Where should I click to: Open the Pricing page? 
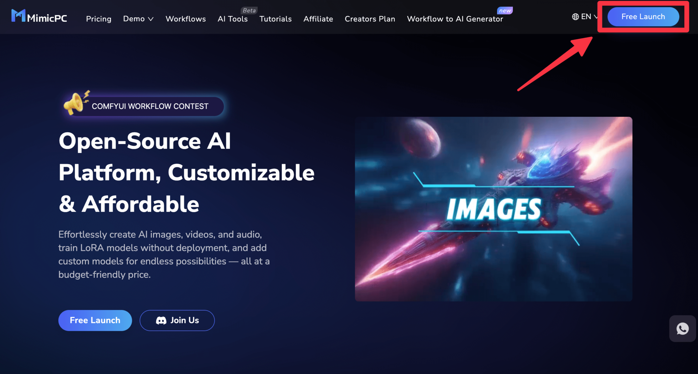pos(98,19)
